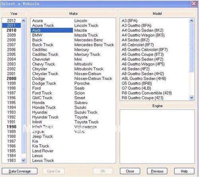Open Help for vehicle selection

[184, 171]
